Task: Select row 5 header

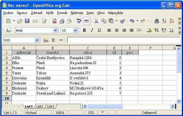Action: (7, 73)
